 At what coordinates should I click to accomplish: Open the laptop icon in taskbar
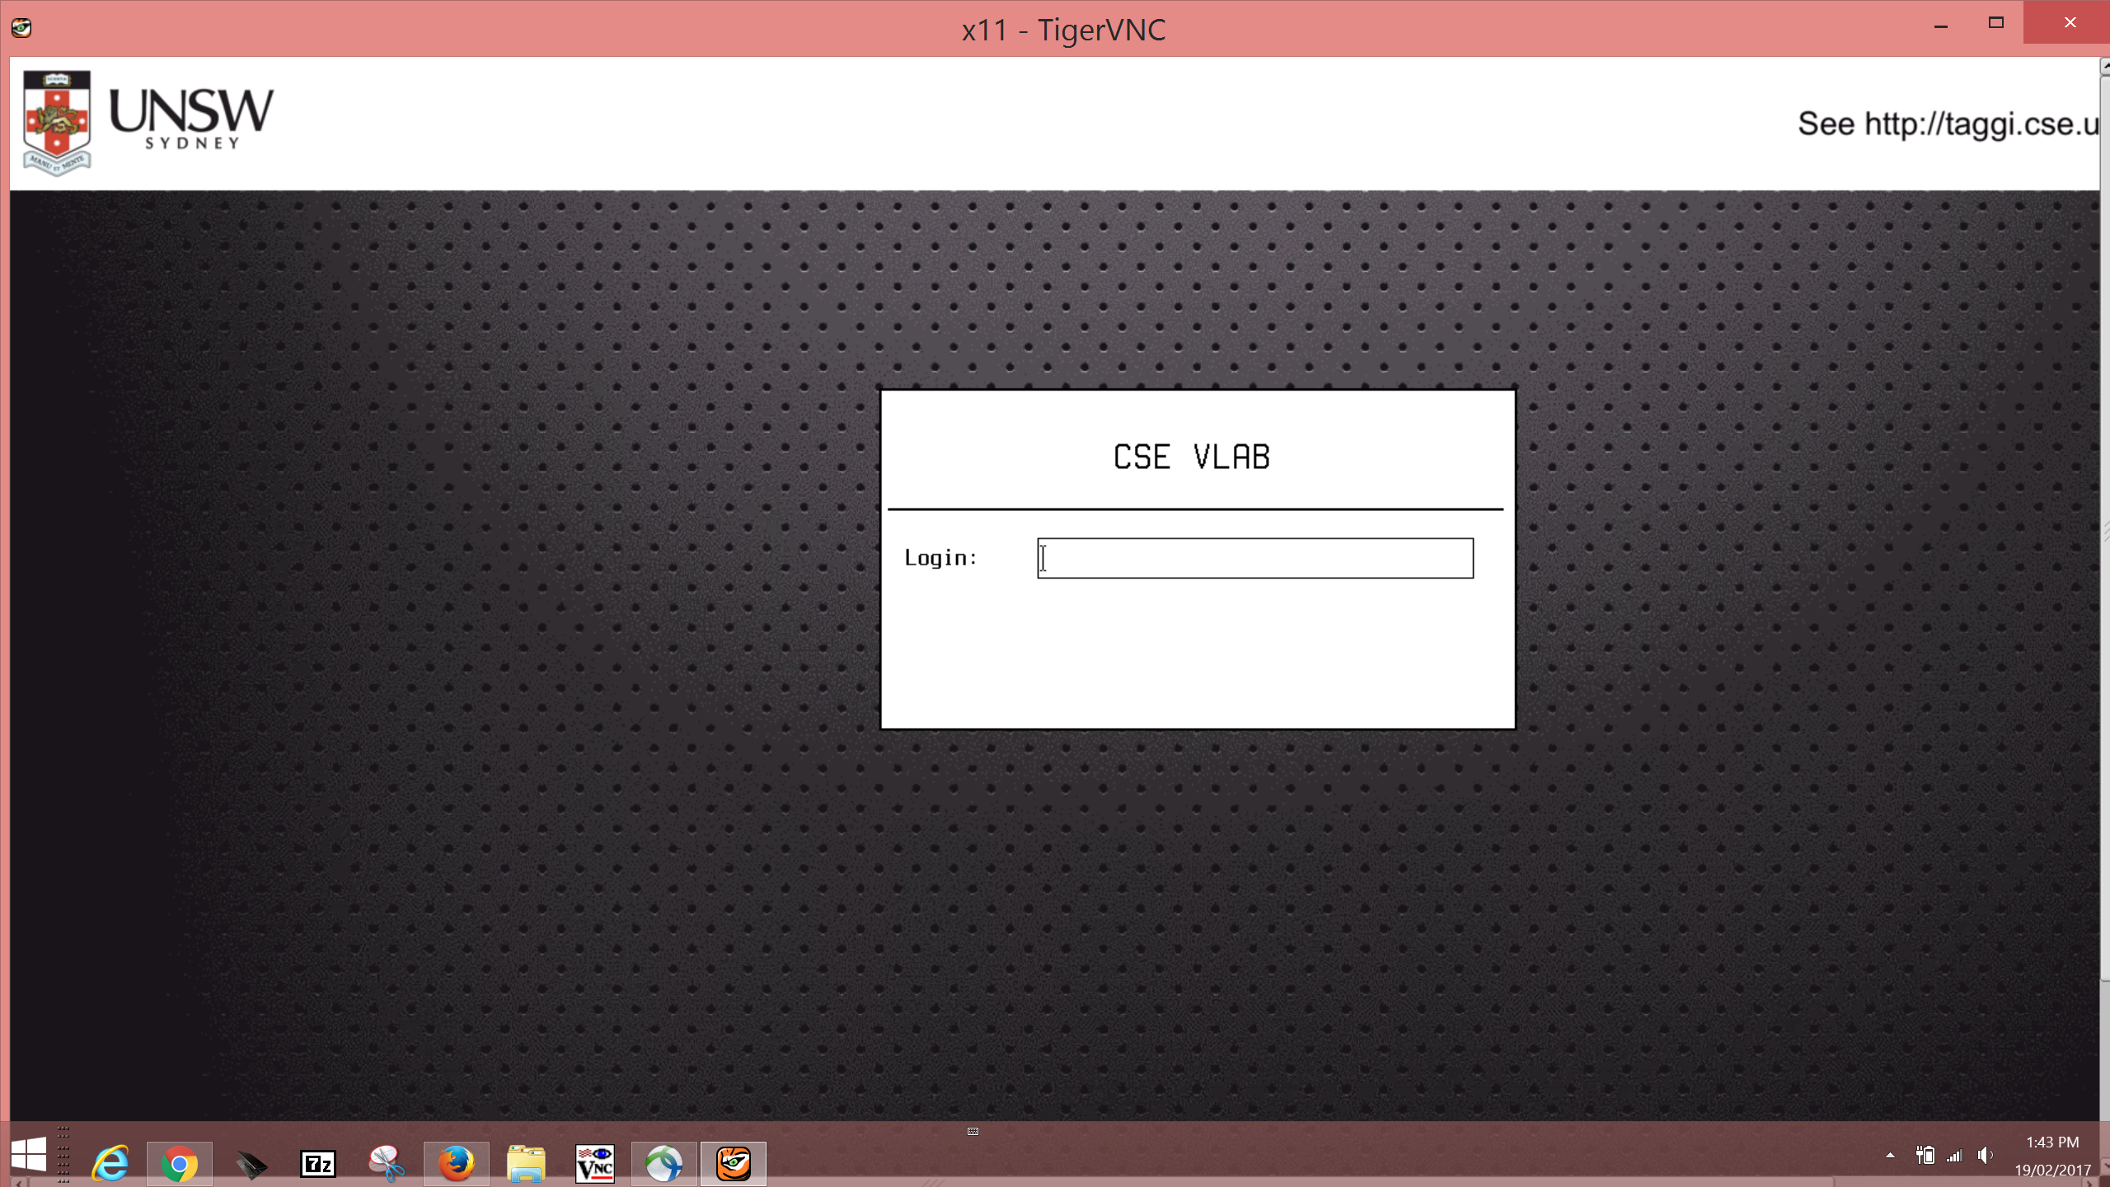coord(251,1164)
